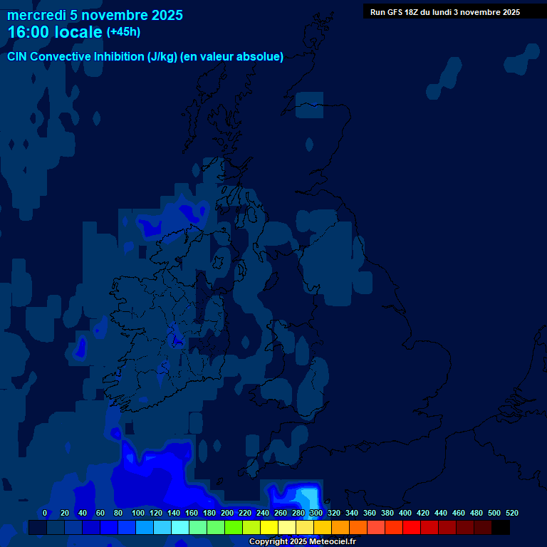Click the black swatch at legend's right end

pyautogui.click(x=501, y=528)
